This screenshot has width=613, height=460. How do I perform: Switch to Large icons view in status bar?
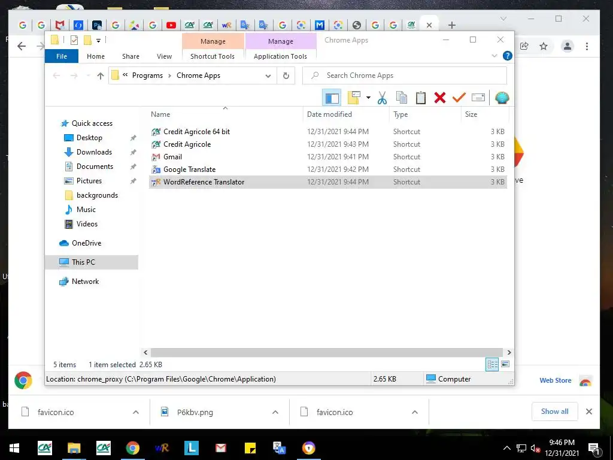505,365
